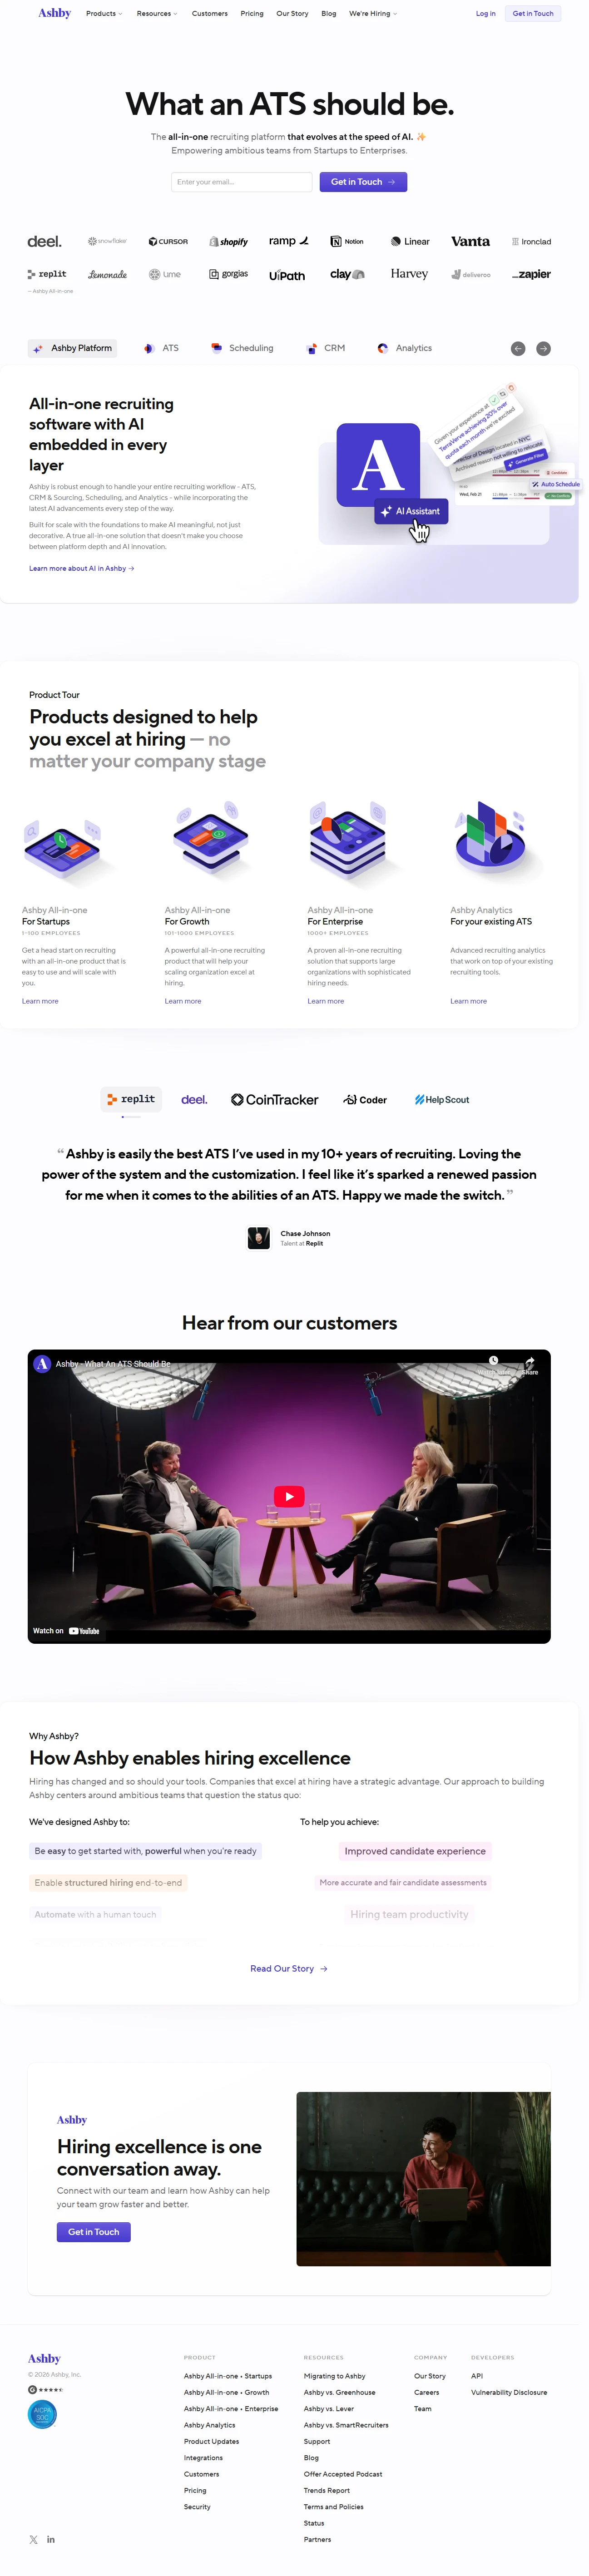Expand the Resources dropdown menu

click(x=157, y=14)
